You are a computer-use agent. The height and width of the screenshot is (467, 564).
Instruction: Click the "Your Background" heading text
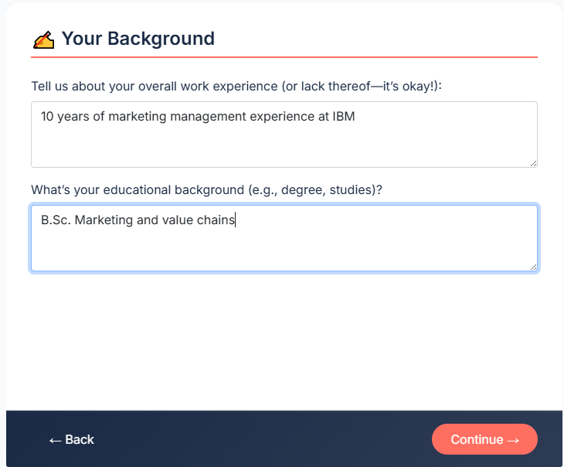coord(138,39)
